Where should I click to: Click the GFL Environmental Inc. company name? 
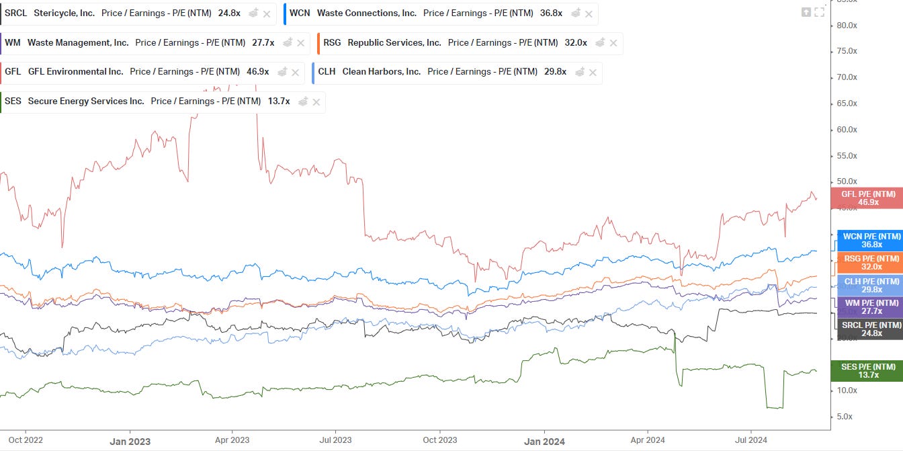pyautogui.click(x=76, y=71)
